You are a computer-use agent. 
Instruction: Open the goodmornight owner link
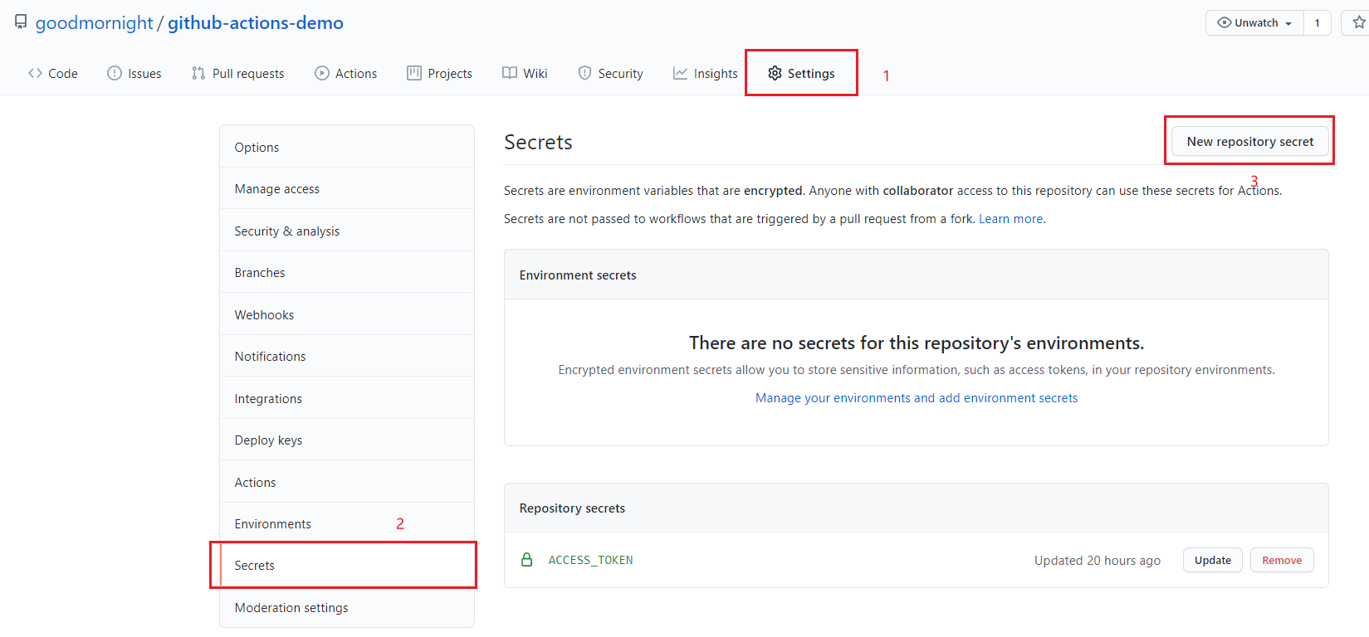point(95,23)
